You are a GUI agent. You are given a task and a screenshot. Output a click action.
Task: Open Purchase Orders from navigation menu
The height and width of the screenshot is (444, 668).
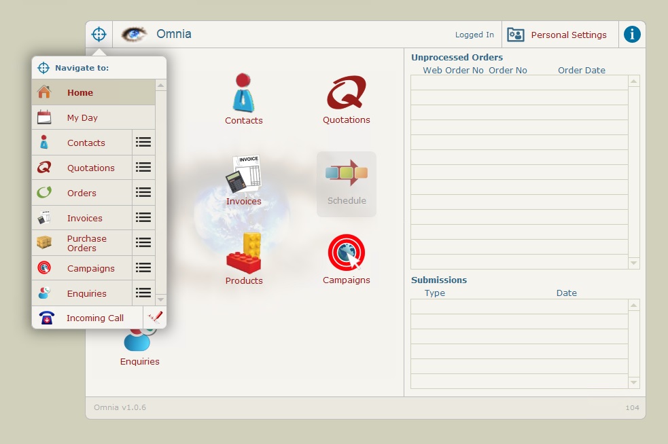point(82,243)
